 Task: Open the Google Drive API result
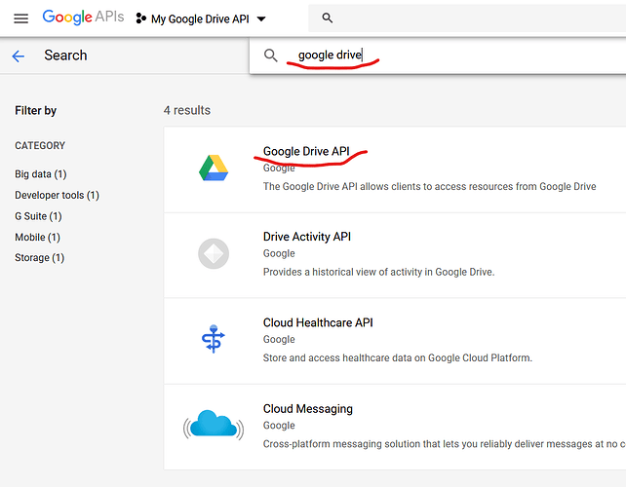(x=305, y=152)
